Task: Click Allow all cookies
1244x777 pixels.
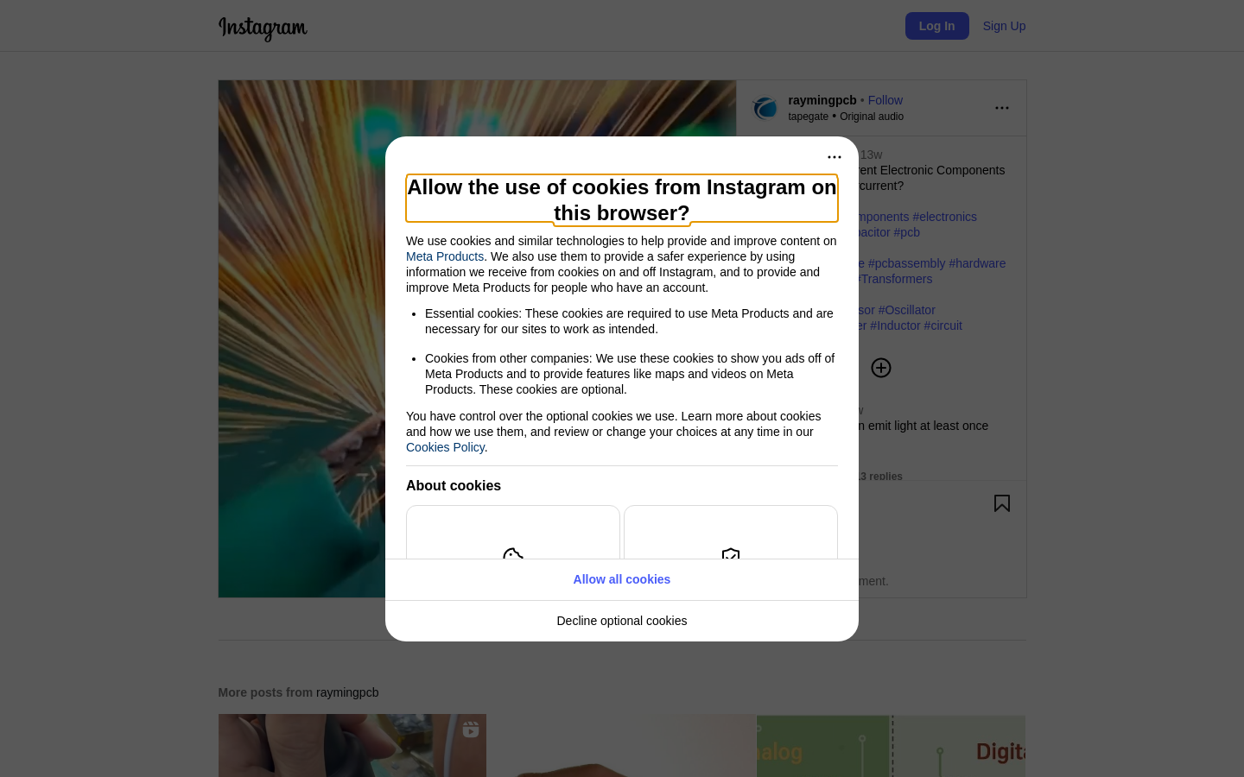Action: [x=622, y=579]
